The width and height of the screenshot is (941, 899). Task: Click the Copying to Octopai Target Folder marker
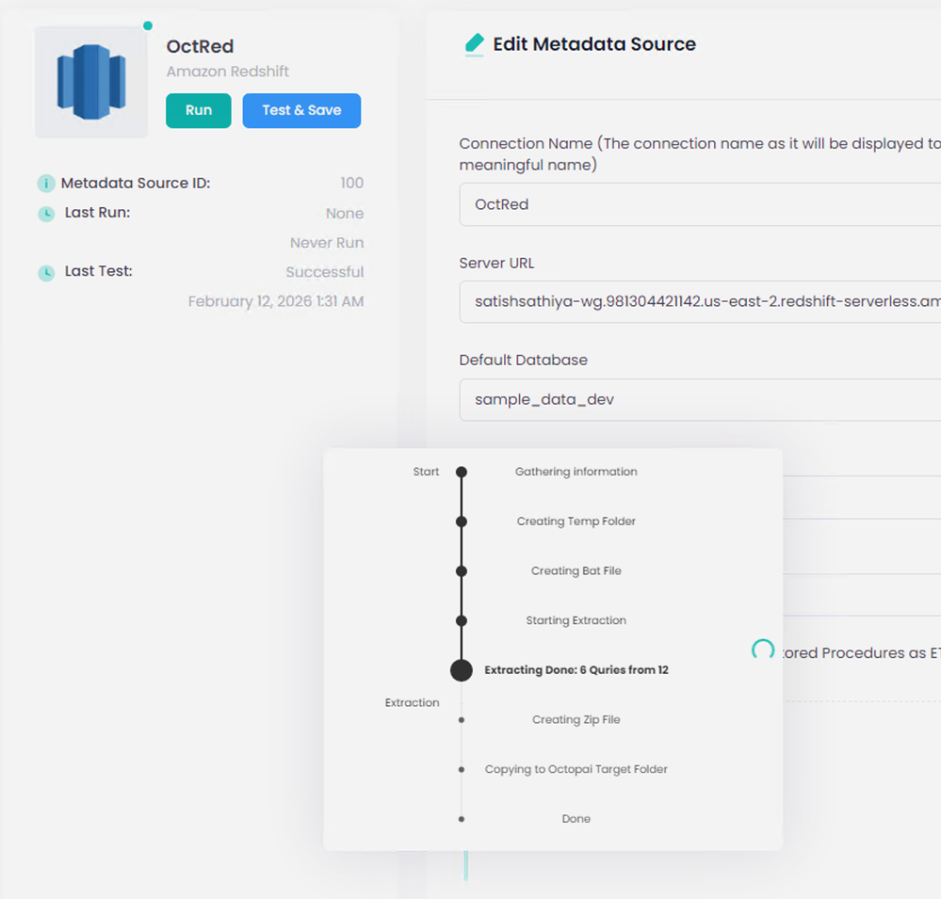(x=461, y=769)
